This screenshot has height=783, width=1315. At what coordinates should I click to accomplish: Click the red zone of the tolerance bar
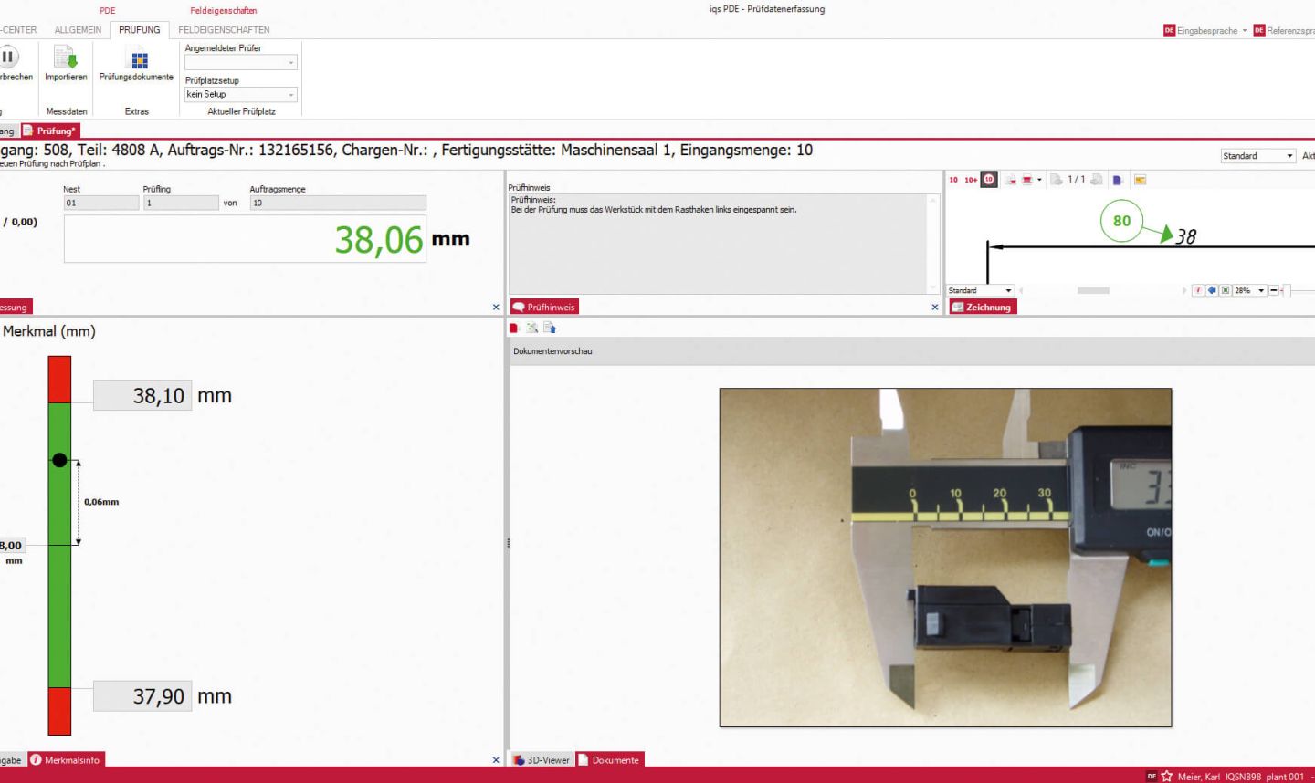(58, 377)
